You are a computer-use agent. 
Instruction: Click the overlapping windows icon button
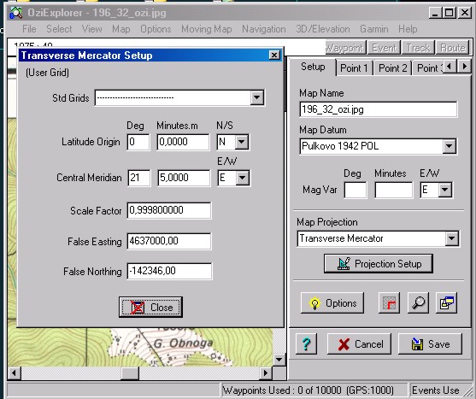pos(447,302)
